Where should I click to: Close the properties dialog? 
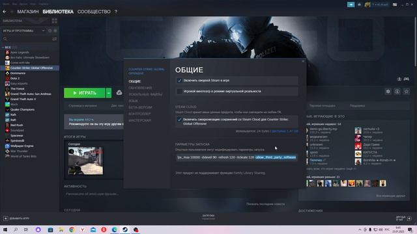pos(303,61)
